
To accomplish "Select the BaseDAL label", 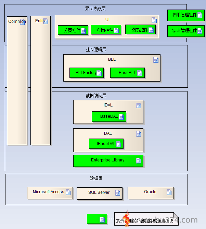I will click(x=109, y=116).
